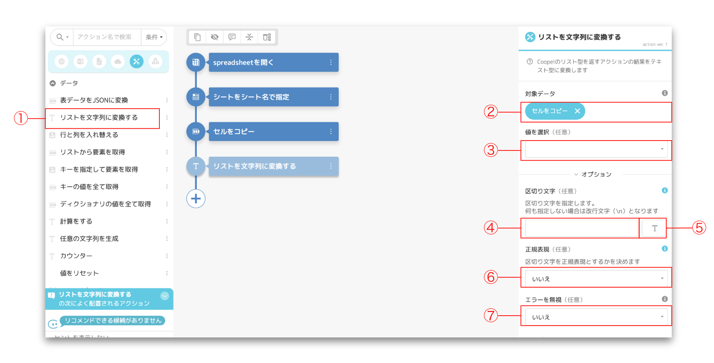Select 値をリセット action
This screenshot has width=714, height=363.
[79, 273]
